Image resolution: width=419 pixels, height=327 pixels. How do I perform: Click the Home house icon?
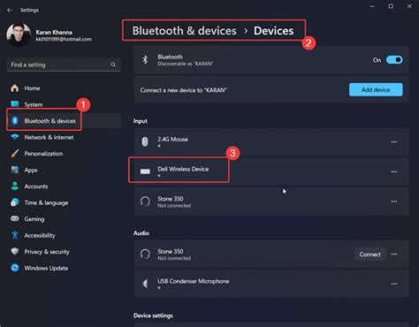click(15, 87)
